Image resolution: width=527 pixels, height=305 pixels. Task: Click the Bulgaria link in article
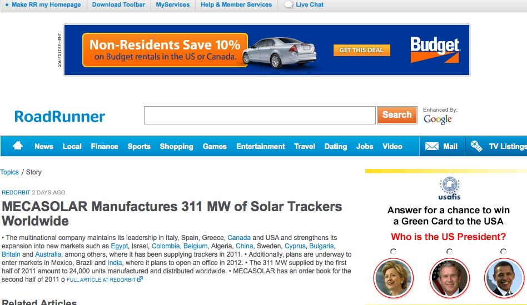[321, 246]
